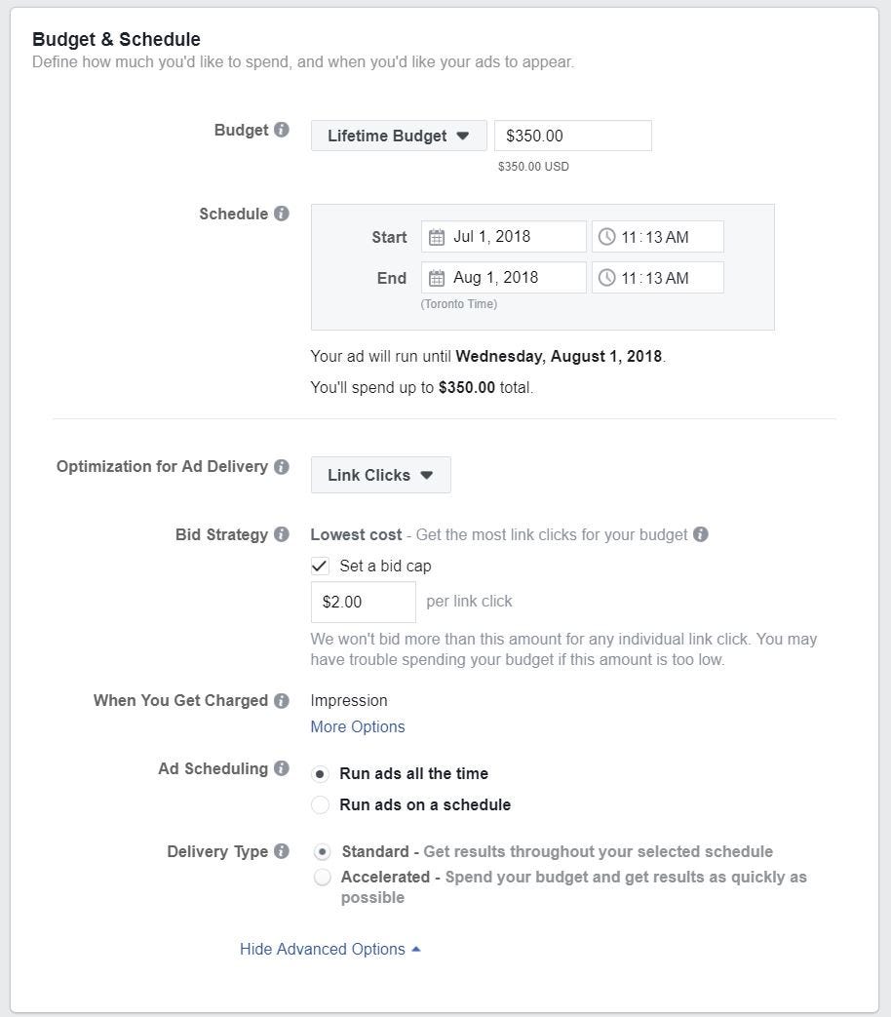Open the Link Clicks optimization dropdown
The height and width of the screenshot is (1017, 891).
click(380, 475)
